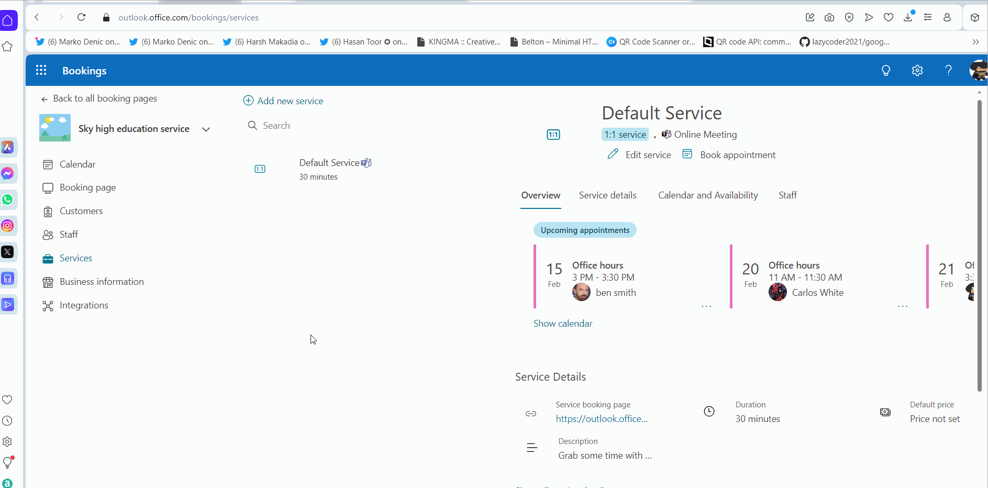Open the Customers section
The image size is (988, 488).
pyautogui.click(x=81, y=211)
